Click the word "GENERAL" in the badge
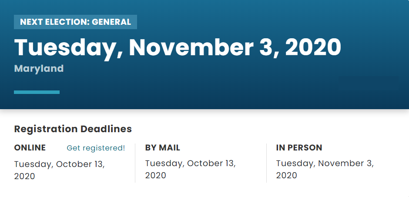This screenshot has width=409, height=197. pos(111,22)
